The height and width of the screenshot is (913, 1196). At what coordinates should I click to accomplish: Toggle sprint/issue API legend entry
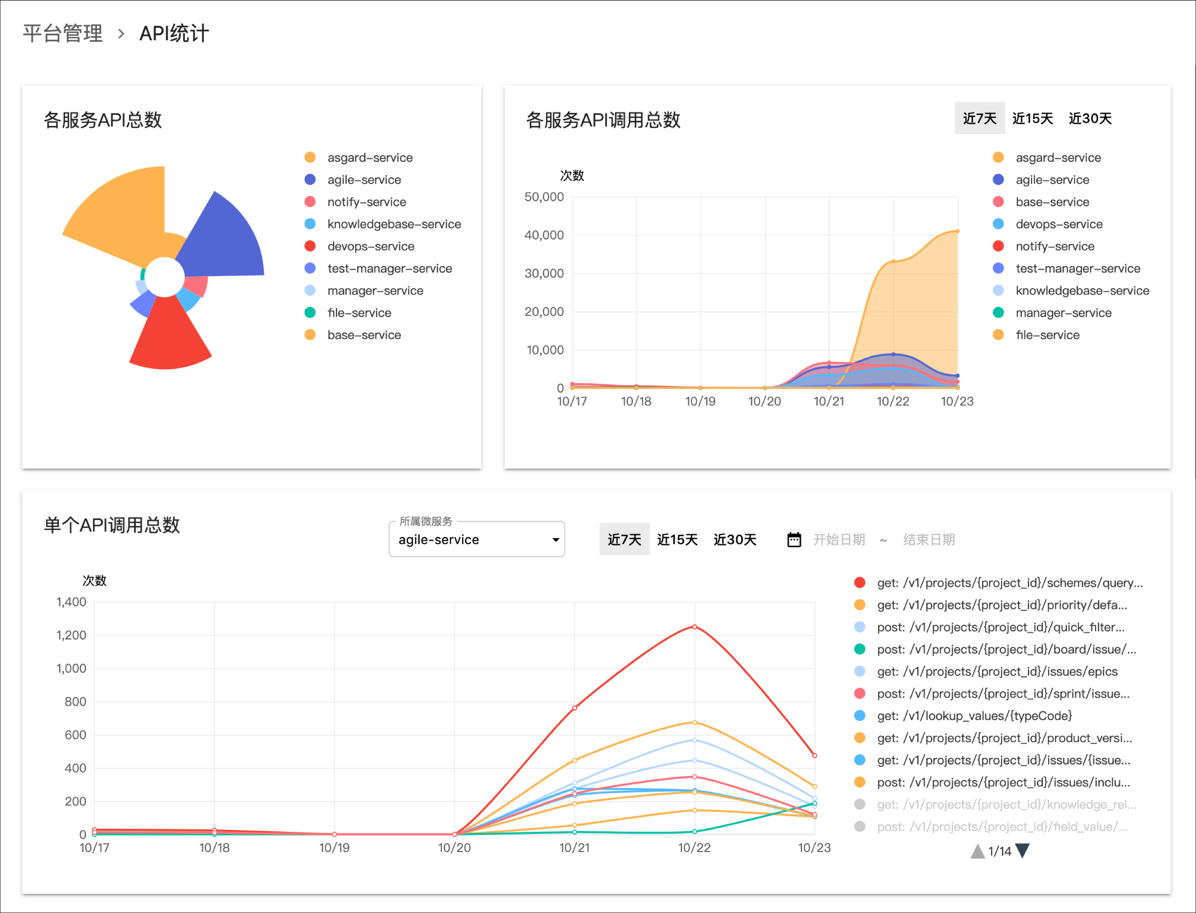992,693
